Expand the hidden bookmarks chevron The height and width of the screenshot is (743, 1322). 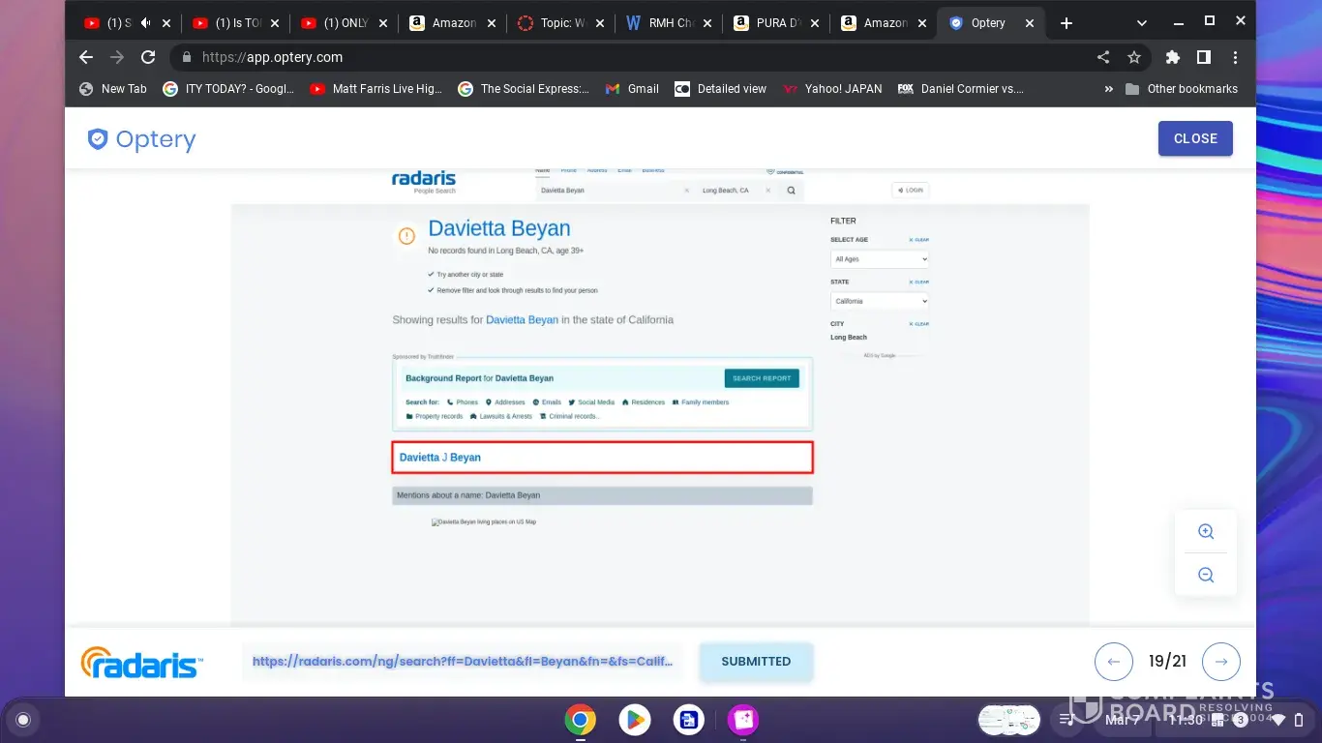point(1108,88)
